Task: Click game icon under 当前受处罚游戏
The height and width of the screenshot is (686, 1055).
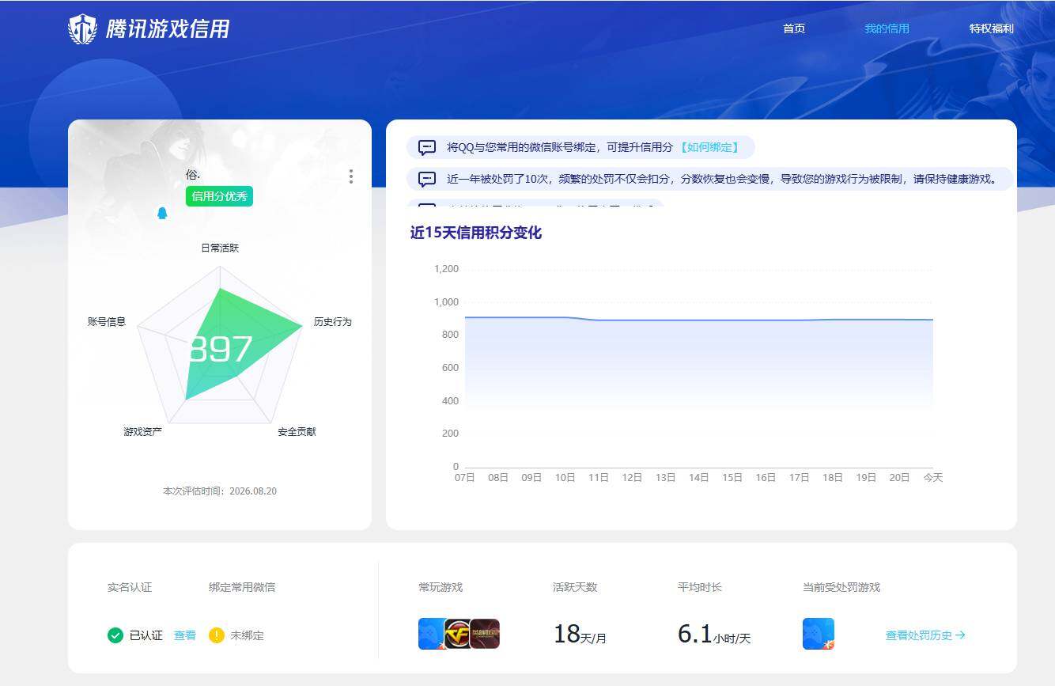Action: click(x=819, y=634)
